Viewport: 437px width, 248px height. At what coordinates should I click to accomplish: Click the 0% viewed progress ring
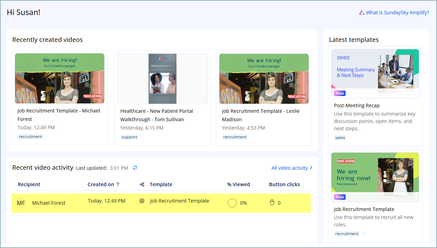(x=232, y=203)
